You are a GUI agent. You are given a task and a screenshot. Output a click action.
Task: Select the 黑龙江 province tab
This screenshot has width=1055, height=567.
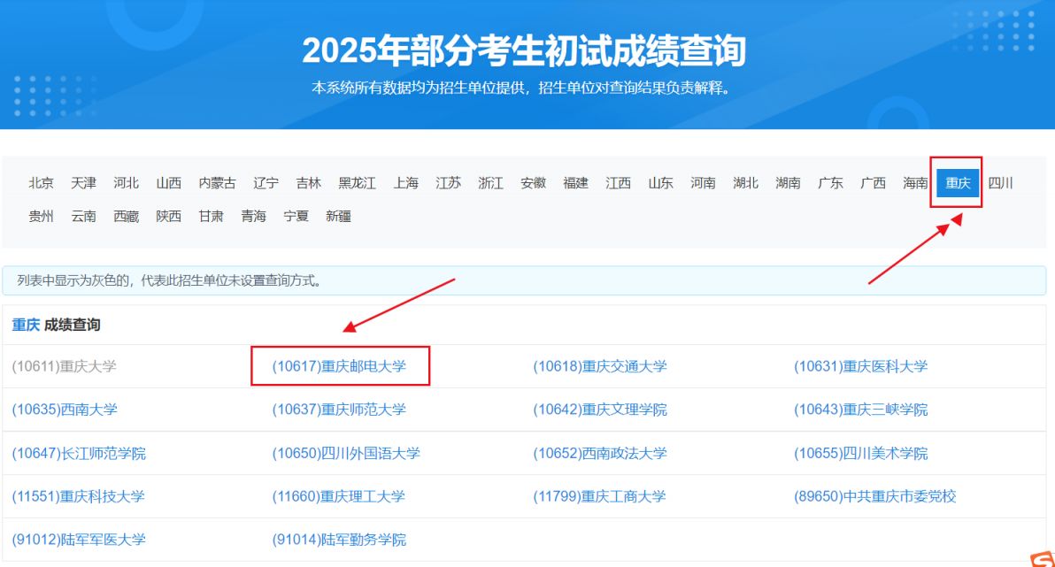(x=358, y=183)
